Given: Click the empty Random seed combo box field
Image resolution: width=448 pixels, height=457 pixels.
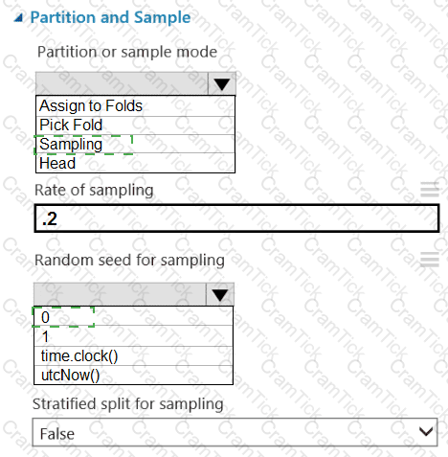Looking at the screenshot, I should [120, 294].
